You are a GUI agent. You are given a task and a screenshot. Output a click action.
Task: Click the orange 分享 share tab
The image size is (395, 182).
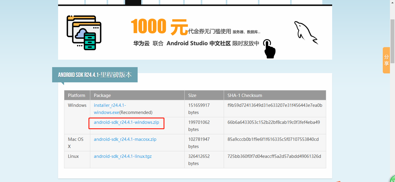coord(386,60)
